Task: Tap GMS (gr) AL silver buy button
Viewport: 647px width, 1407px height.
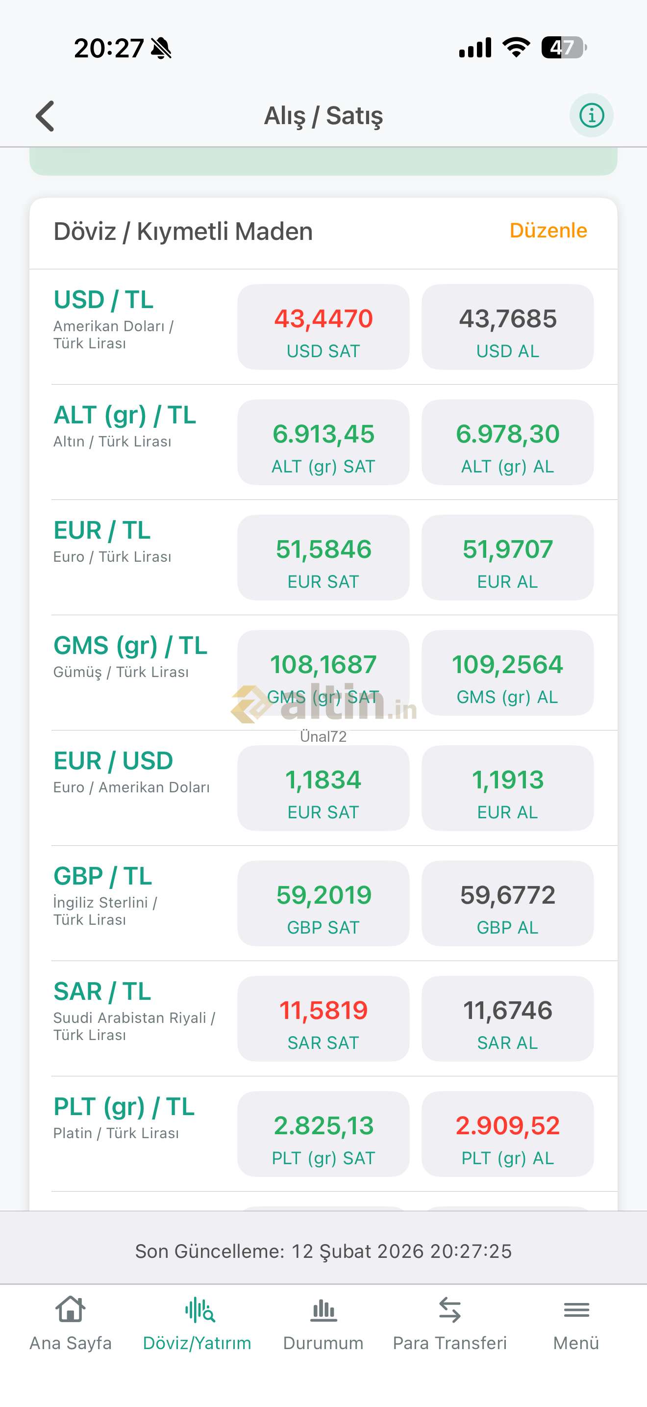Action: (x=507, y=673)
